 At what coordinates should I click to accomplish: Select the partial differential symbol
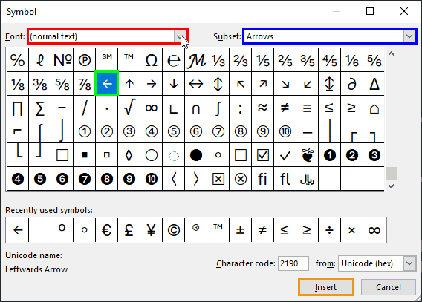(x=351, y=84)
